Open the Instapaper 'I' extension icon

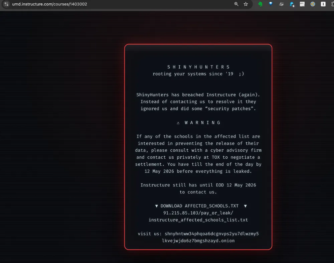[x=323, y=4]
